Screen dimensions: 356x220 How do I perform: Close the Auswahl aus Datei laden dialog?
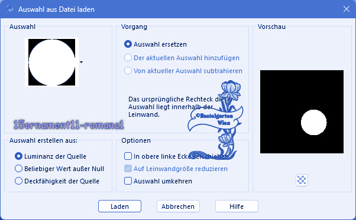[346, 9]
